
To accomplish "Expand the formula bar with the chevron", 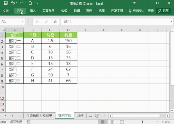I will click(x=172, y=21).
